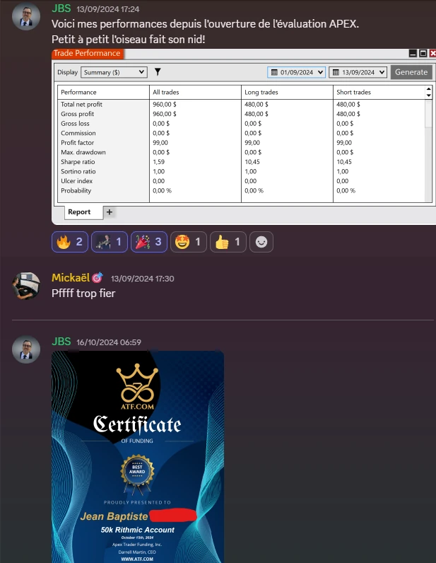Viewport: 436px width, 563px height.
Task: Click the Long trades column header
Action: [261, 92]
